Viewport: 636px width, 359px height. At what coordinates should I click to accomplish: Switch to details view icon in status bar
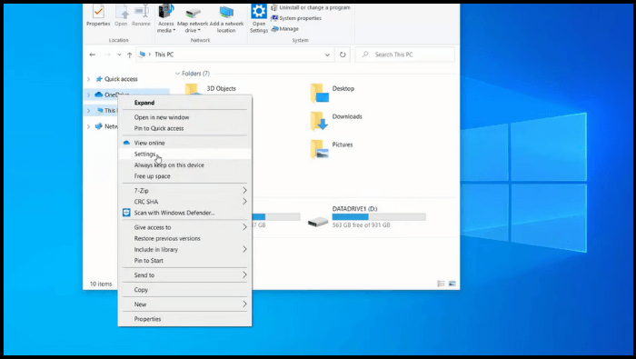pyautogui.click(x=441, y=284)
